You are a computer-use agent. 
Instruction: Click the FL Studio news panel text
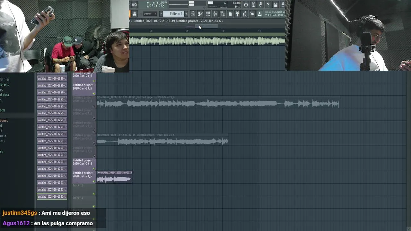tap(275, 13)
